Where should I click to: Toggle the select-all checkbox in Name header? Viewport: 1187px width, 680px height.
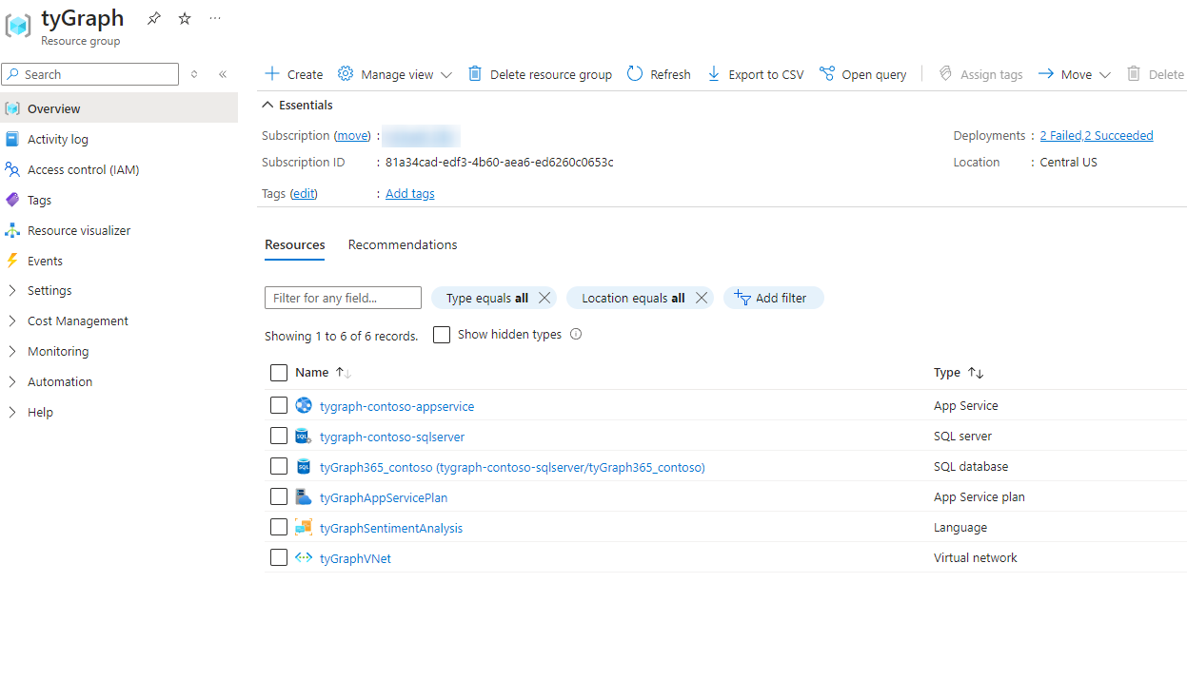tap(279, 373)
